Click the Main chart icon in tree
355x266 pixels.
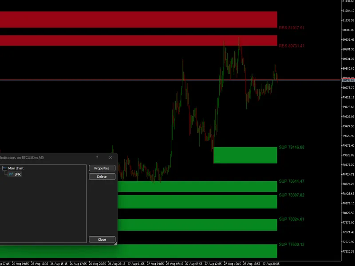pos(5,168)
